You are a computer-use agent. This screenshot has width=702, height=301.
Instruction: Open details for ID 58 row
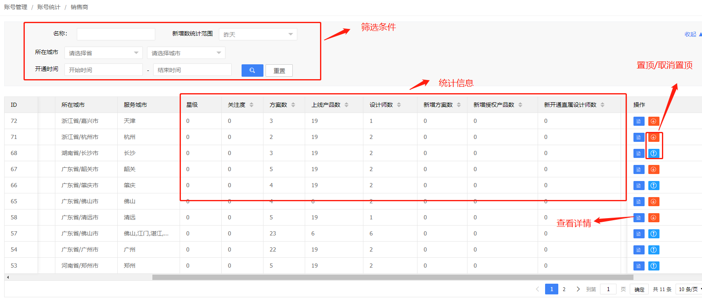tap(638, 218)
